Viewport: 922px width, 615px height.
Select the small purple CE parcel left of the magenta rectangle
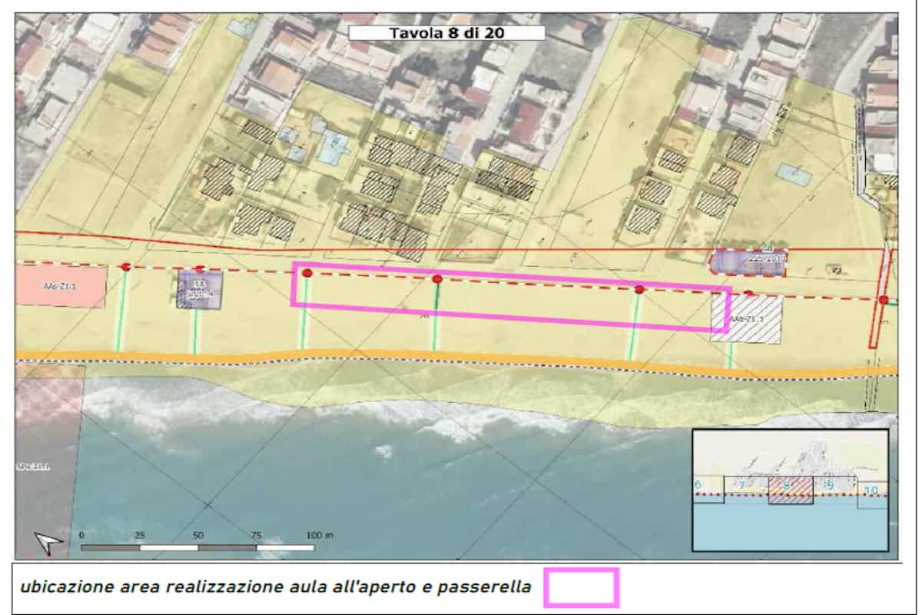199,290
